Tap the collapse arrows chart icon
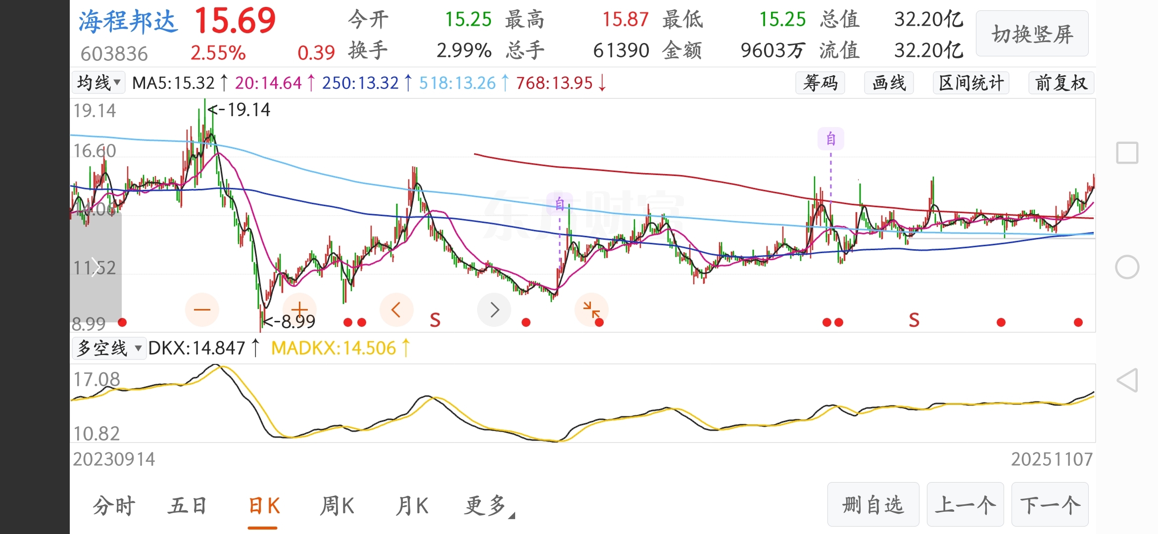The image size is (1158, 534). 591,310
